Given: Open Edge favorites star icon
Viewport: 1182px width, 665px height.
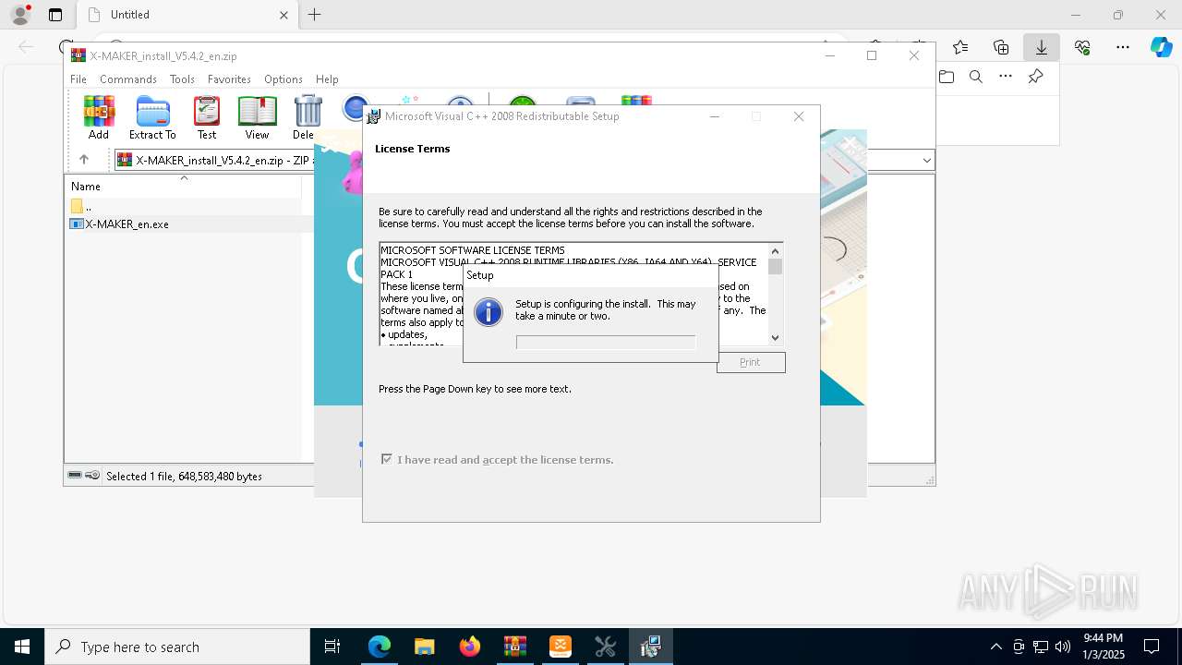Looking at the screenshot, I should 960,46.
